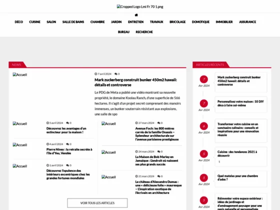Click comment icon on the 1 avril post
This screenshot has height=210, width=280.
click(x=67, y=165)
